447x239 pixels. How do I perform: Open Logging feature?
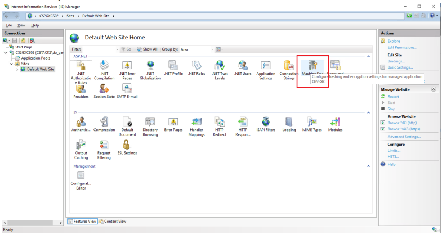[x=289, y=124]
